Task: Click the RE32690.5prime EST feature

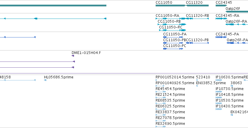Action: pos(161,127)
